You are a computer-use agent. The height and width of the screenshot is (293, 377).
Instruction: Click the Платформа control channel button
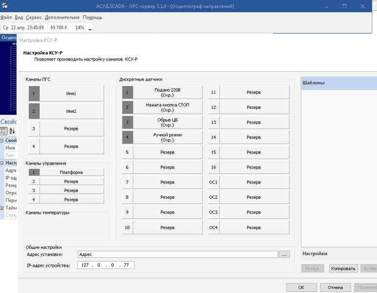[x=72, y=172]
